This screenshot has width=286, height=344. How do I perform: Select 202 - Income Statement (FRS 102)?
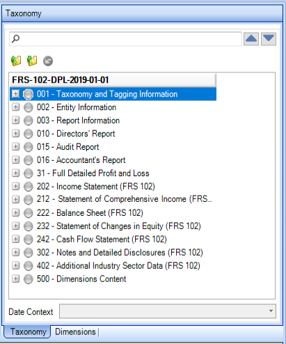(x=96, y=187)
